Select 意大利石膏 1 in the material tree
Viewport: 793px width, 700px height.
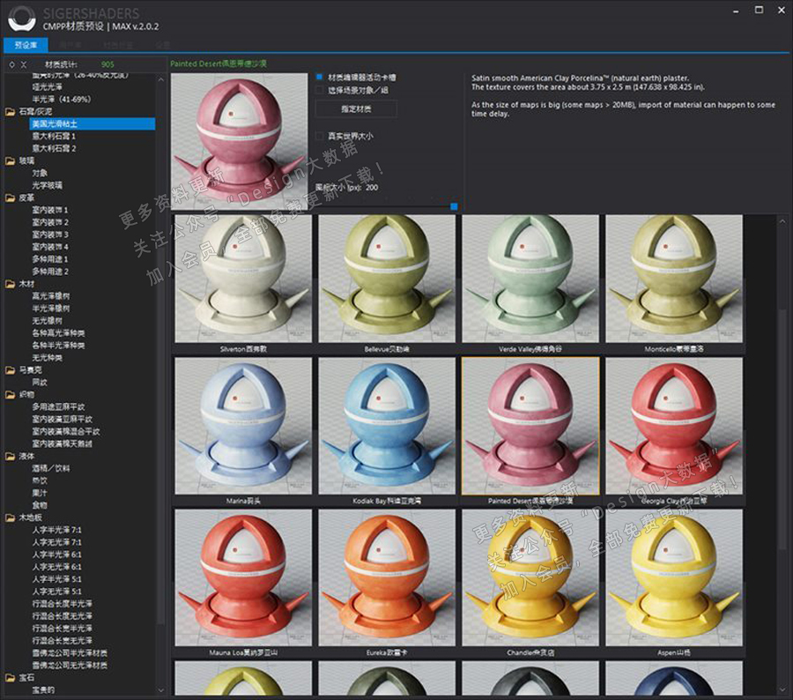point(54,137)
